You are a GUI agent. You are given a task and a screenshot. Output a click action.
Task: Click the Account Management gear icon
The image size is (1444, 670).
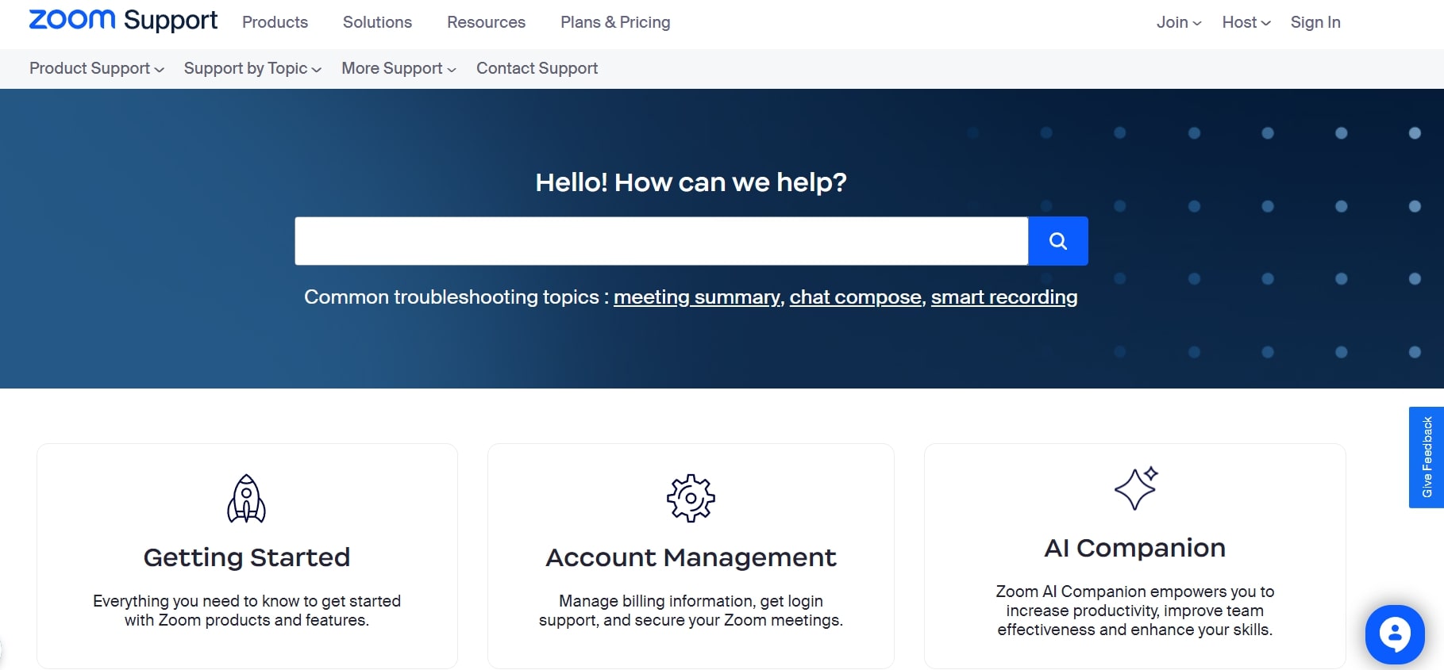coord(691,498)
